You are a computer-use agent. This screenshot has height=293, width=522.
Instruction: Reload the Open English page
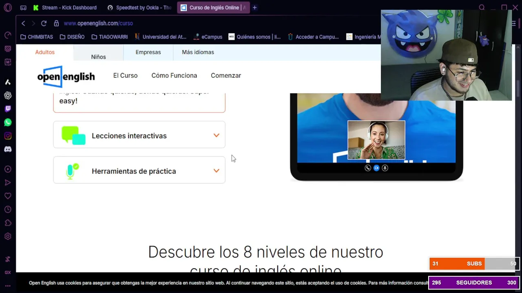coord(44,23)
